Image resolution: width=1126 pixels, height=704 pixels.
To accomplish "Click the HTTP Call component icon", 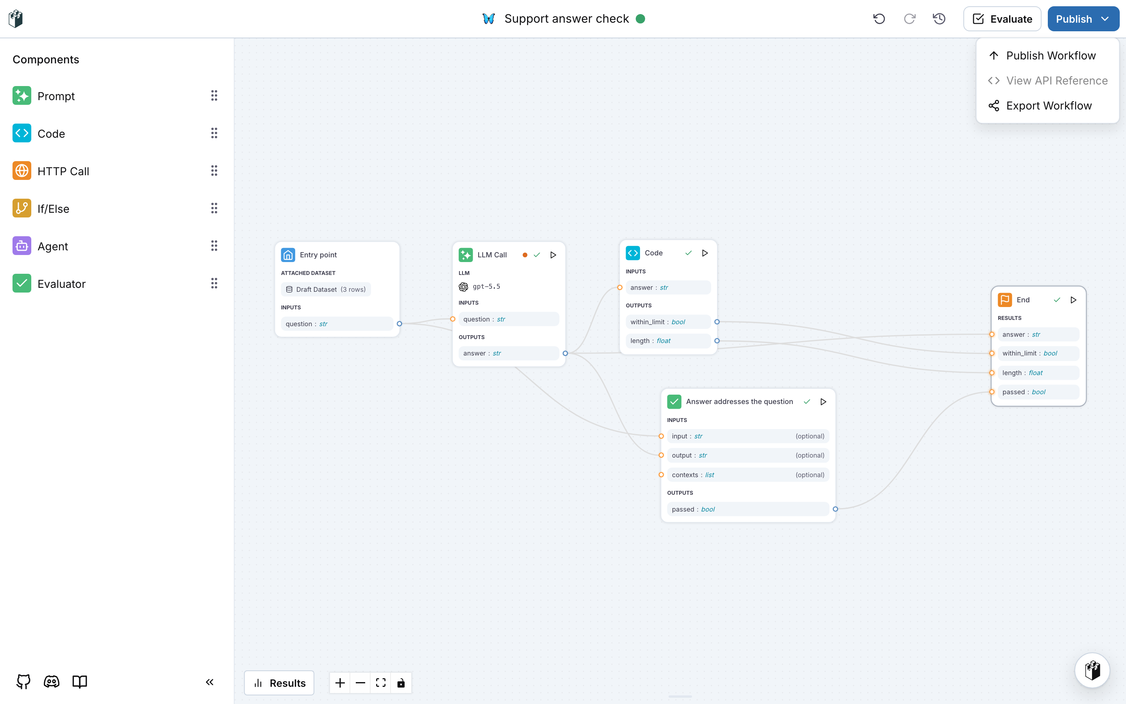I will point(22,171).
